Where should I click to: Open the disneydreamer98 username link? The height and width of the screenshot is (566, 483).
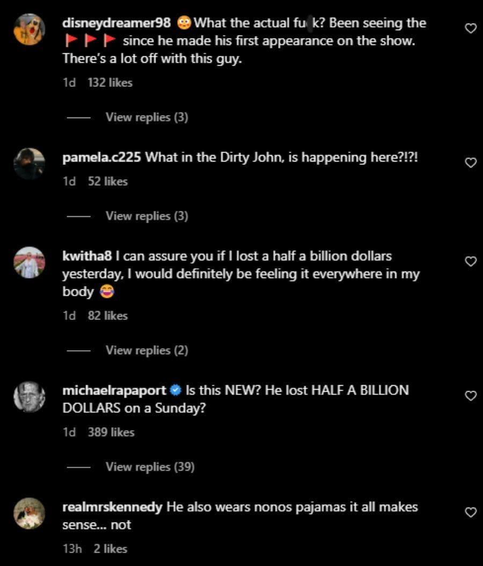[x=116, y=23]
